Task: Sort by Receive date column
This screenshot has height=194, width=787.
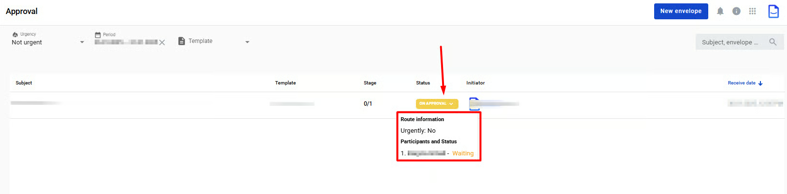Action: (x=741, y=83)
